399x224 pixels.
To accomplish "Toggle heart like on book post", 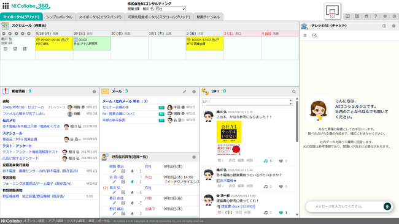I will (x=281, y=161).
